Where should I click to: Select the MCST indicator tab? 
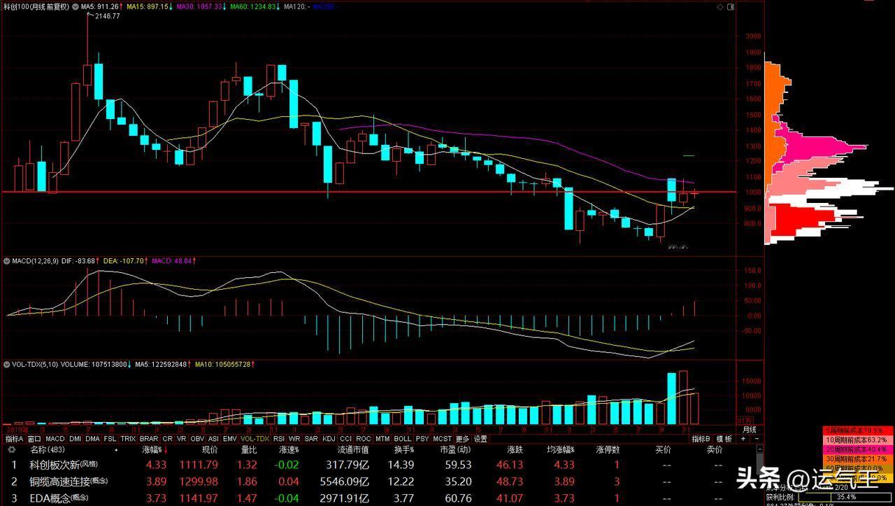442,439
